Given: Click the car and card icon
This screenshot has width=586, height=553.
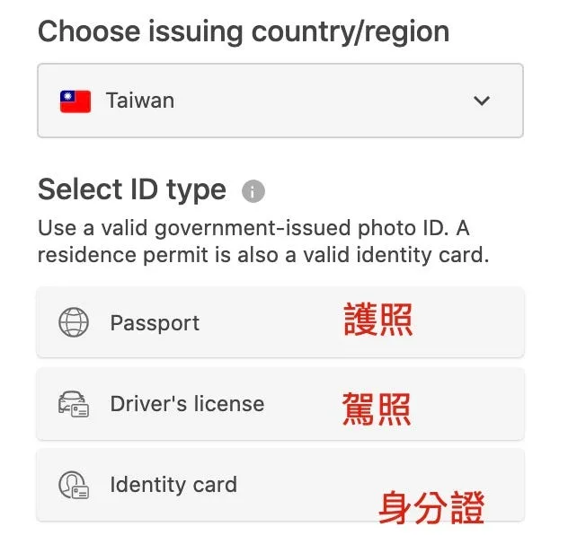Looking at the screenshot, I should tap(74, 404).
